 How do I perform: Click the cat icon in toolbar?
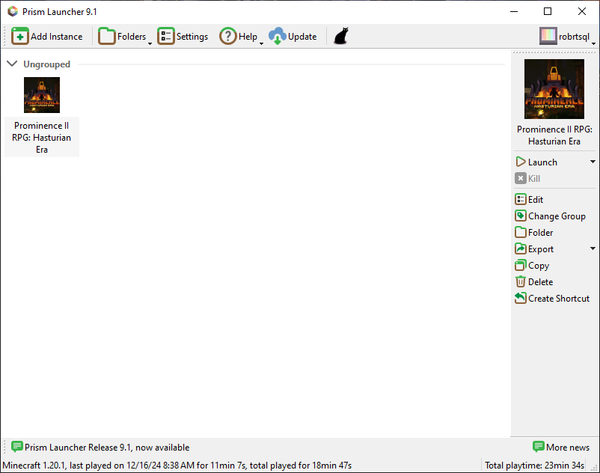pyautogui.click(x=340, y=37)
